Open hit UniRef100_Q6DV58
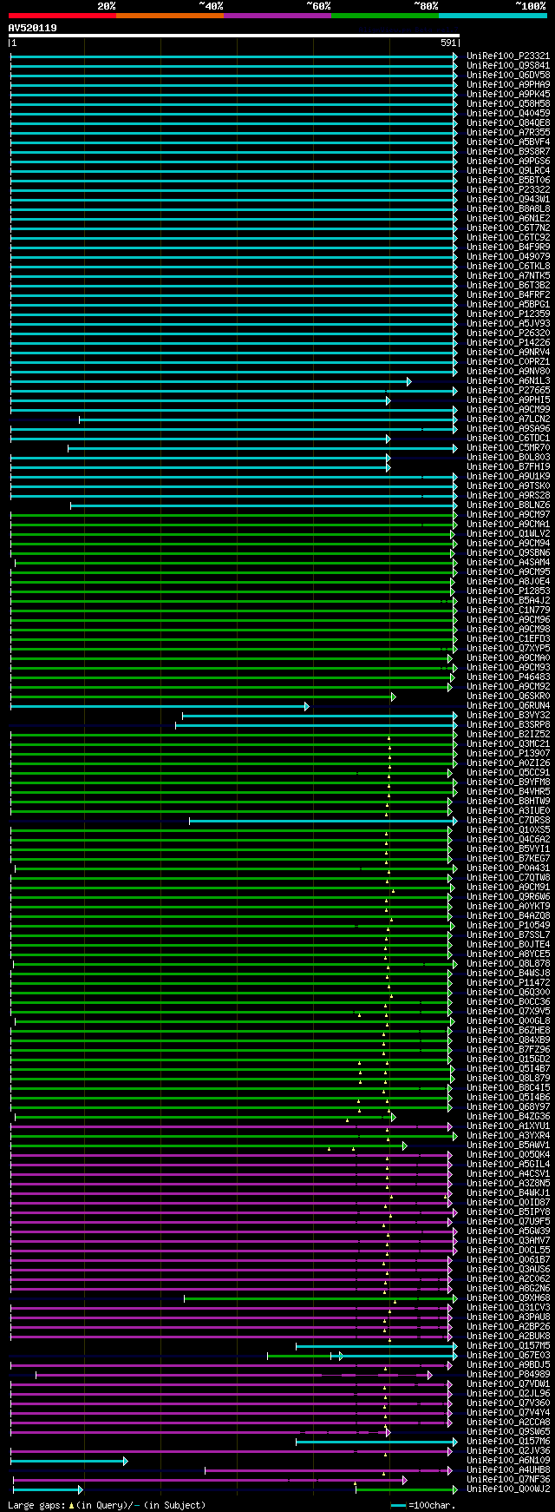The width and height of the screenshot is (555, 1512). (x=508, y=75)
